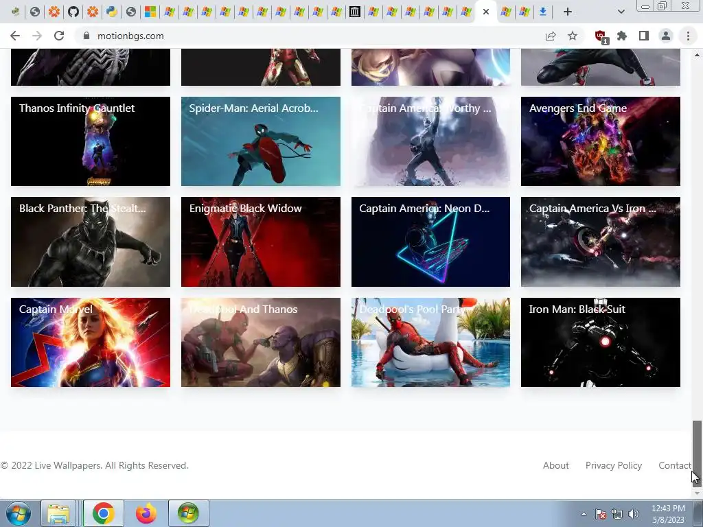Launch Firefox from the taskbar
Viewport: 703px width, 527px height.
coord(146,513)
